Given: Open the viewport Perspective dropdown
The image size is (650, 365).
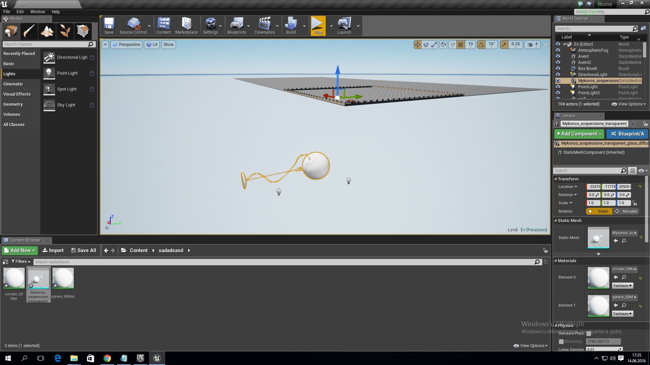Looking at the screenshot, I should [126, 45].
